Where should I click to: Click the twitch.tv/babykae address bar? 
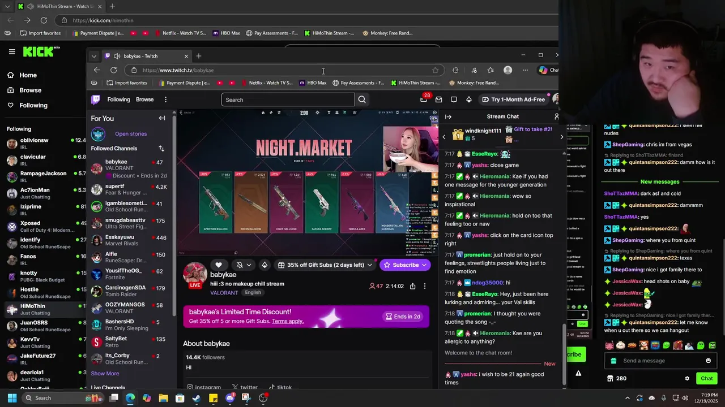point(283,70)
